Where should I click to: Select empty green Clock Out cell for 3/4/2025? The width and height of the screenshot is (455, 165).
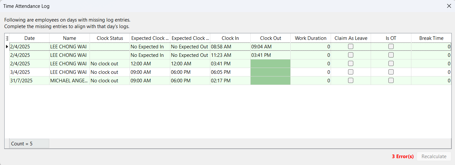coord(270,72)
